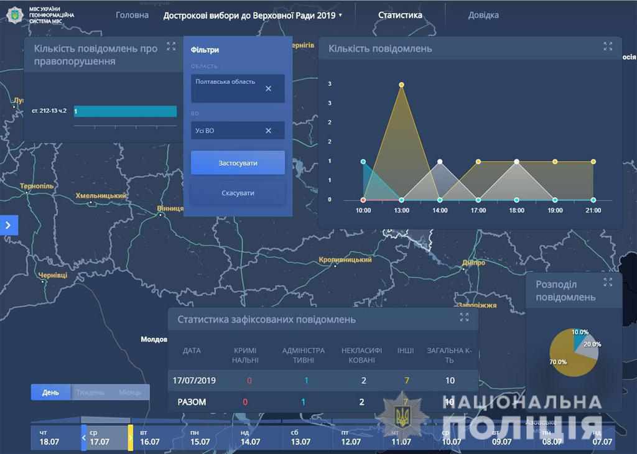Go to the Головна page
The height and width of the screenshot is (454, 637).
click(x=132, y=15)
